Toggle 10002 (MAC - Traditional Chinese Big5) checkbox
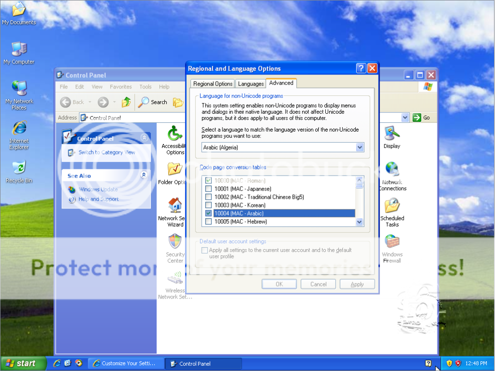The width and height of the screenshot is (495, 371). pos(208,197)
